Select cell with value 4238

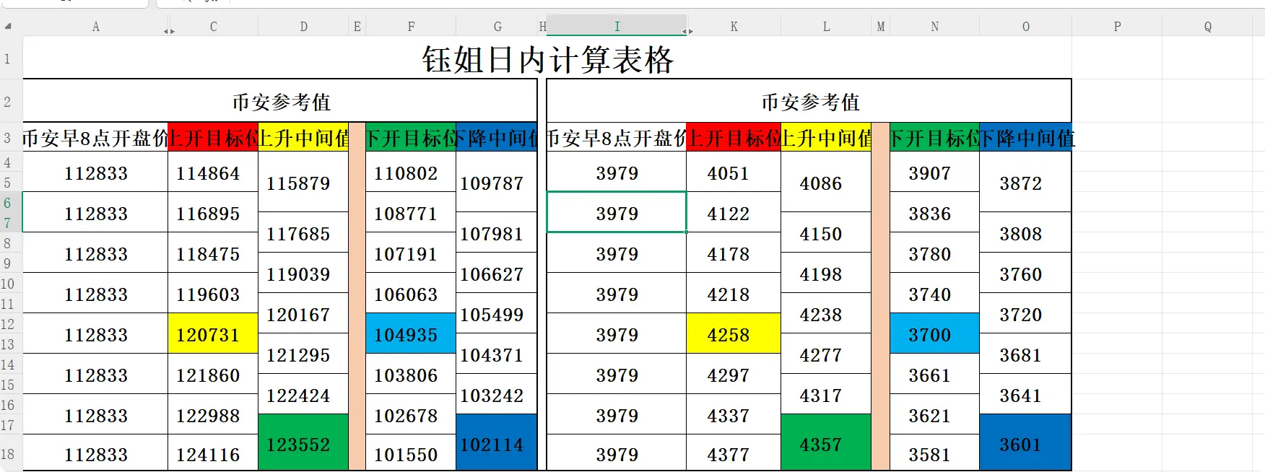(826, 313)
